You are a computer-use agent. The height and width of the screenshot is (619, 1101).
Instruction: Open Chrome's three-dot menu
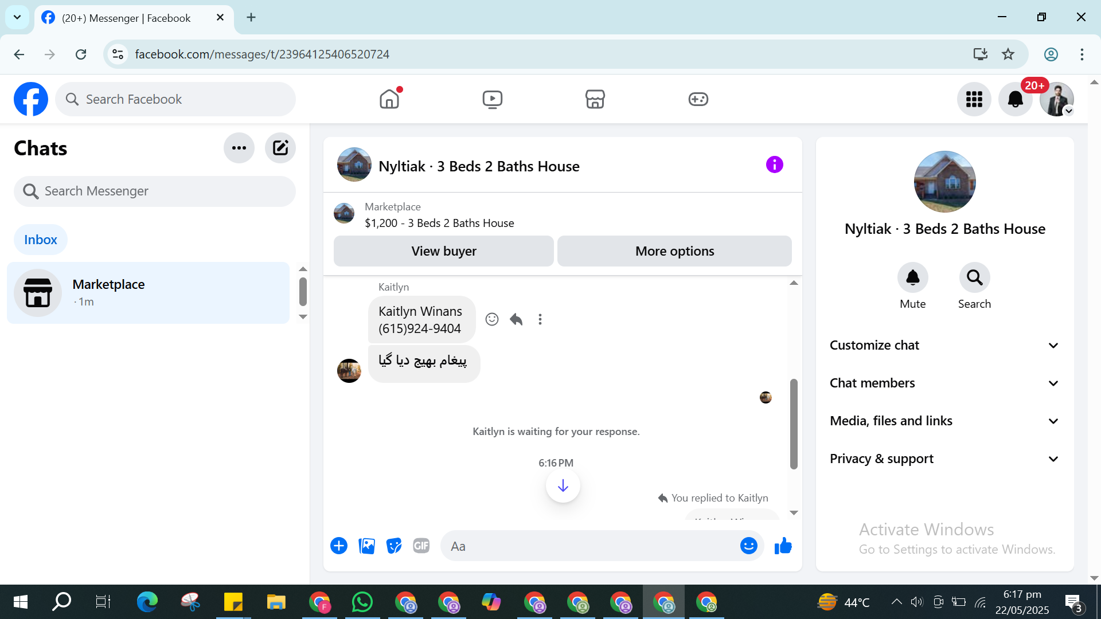1082,54
